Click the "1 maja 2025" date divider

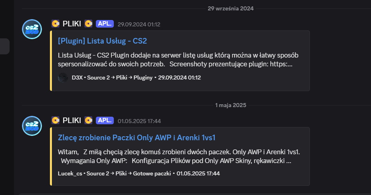pyautogui.click(x=230, y=105)
